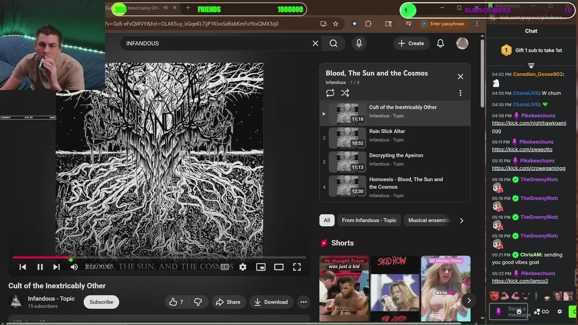Open kick.com/swaeotto chat link

tap(522, 149)
